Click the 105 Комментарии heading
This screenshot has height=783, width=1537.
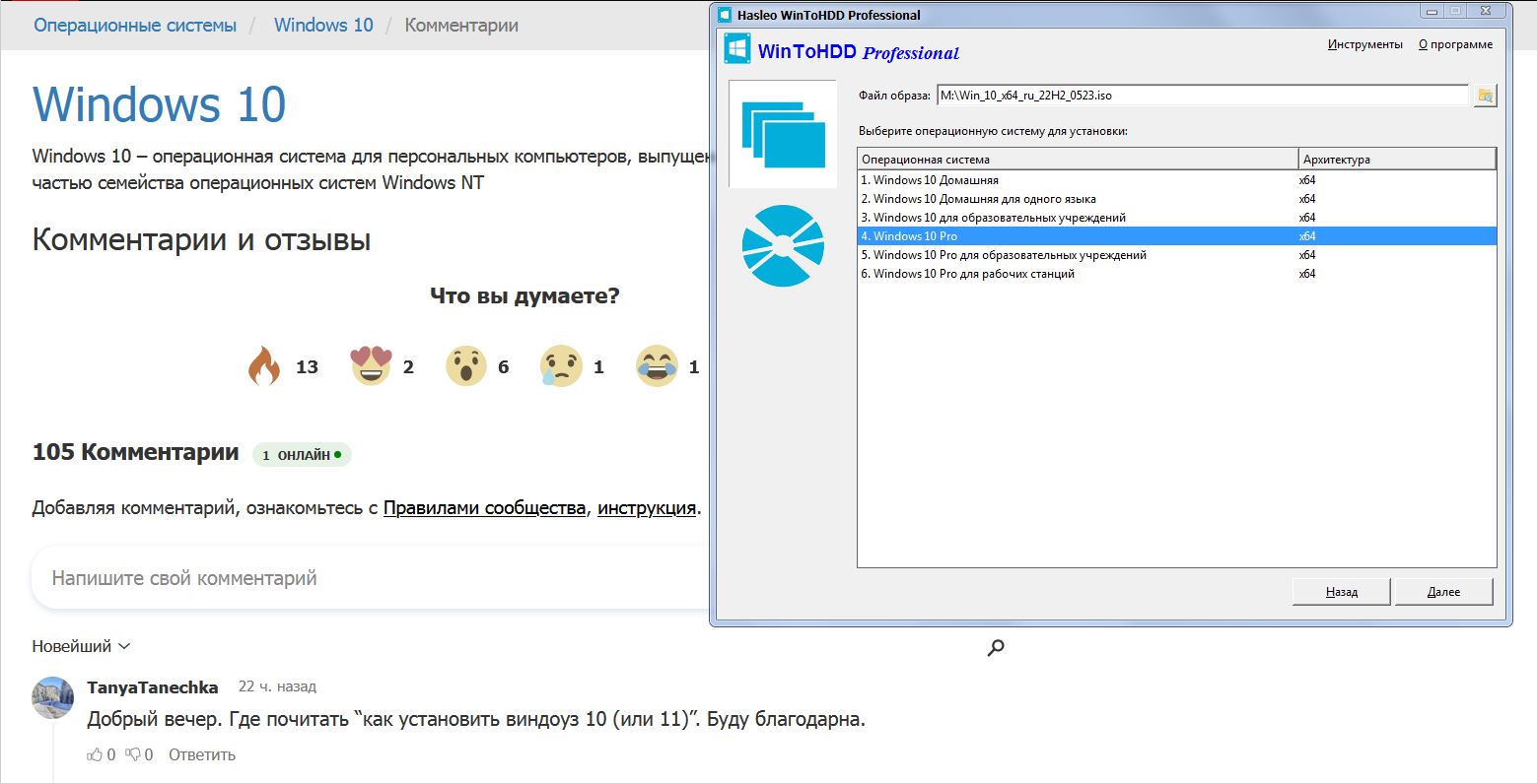[135, 452]
